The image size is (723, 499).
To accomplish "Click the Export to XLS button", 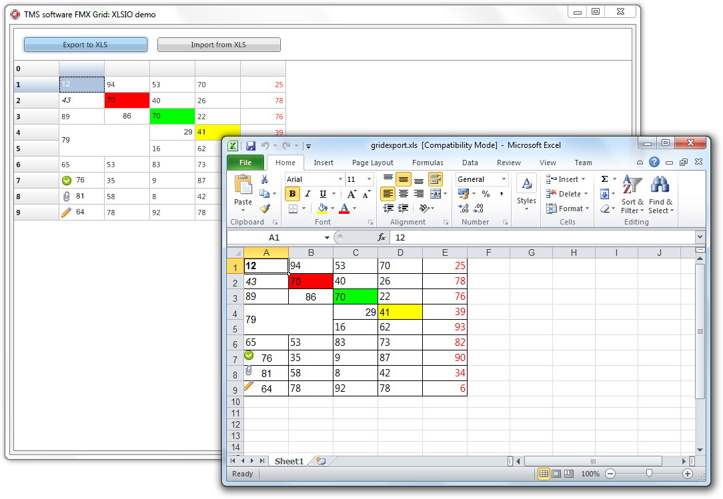I will click(85, 45).
